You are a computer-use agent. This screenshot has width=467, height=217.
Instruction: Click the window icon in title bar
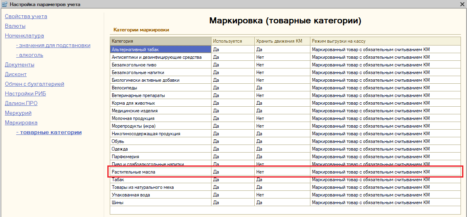(4, 4)
